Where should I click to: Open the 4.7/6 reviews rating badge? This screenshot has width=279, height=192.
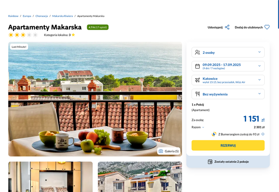pos(98,27)
